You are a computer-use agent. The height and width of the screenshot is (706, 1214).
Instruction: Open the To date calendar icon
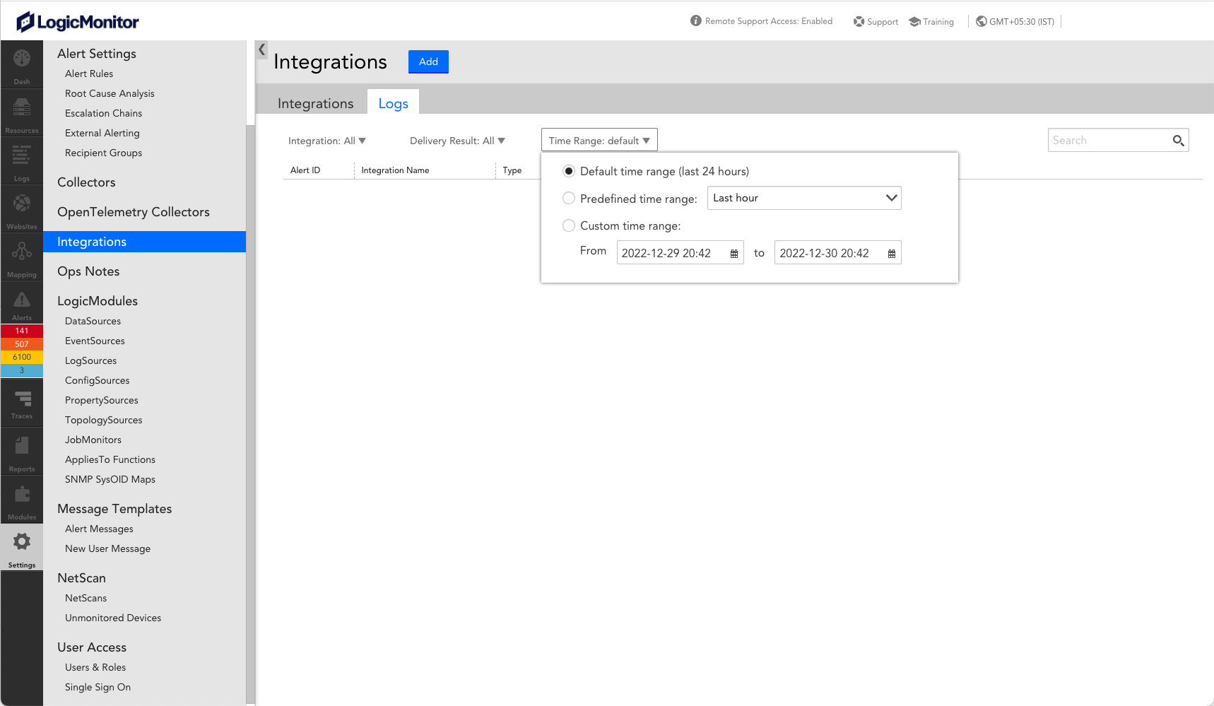[892, 254]
